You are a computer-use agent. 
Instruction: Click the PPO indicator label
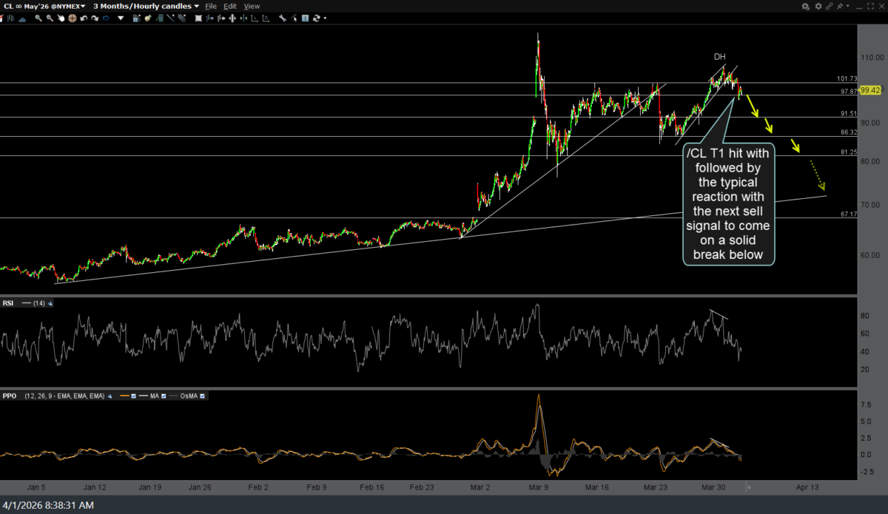click(x=10, y=396)
